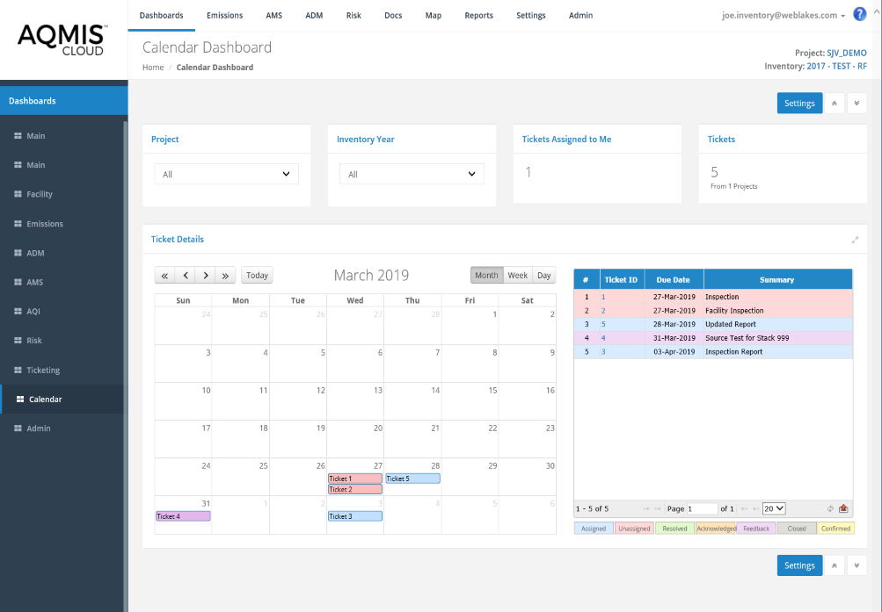Click the AQI dashboard sidebar icon
Viewport: 882px width, 612px height.
point(18,311)
